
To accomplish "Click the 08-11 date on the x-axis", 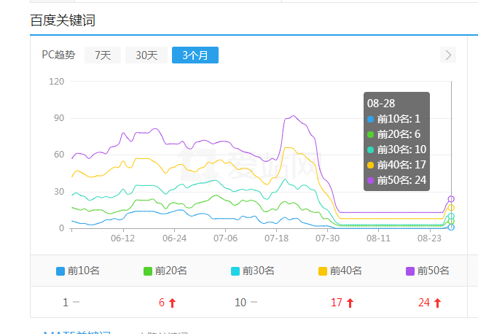I will click(x=378, y=238).
